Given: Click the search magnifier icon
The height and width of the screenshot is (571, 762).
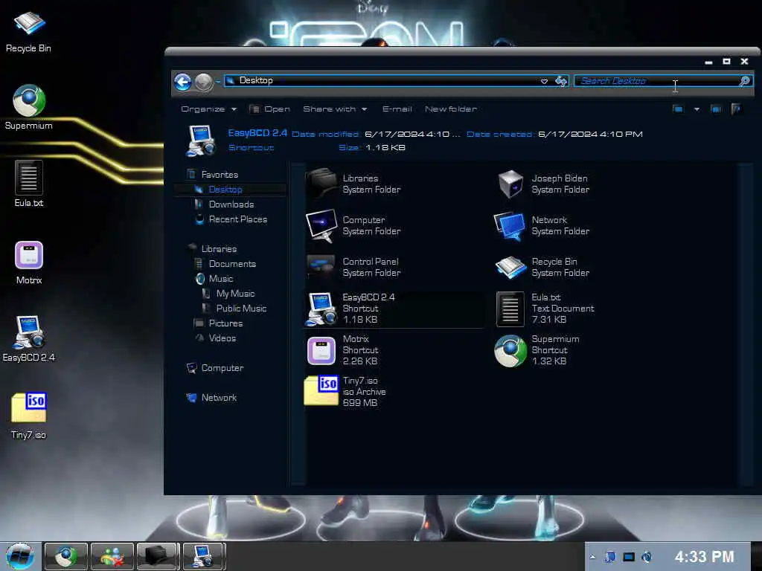Looking at the screenshot, I should (744, 81).
